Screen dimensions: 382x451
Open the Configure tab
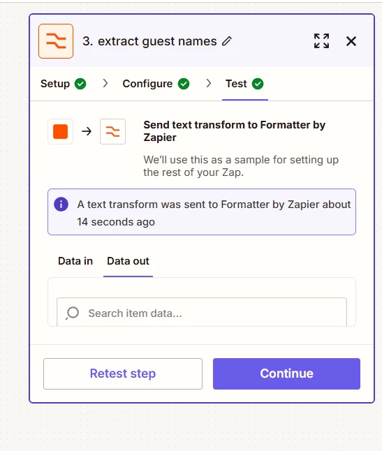156,84
